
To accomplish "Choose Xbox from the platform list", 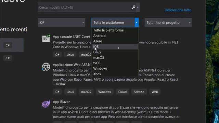I will click(115, 74).
